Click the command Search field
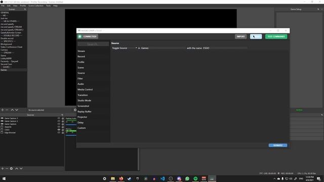324x182 pixels. point(93,44)
